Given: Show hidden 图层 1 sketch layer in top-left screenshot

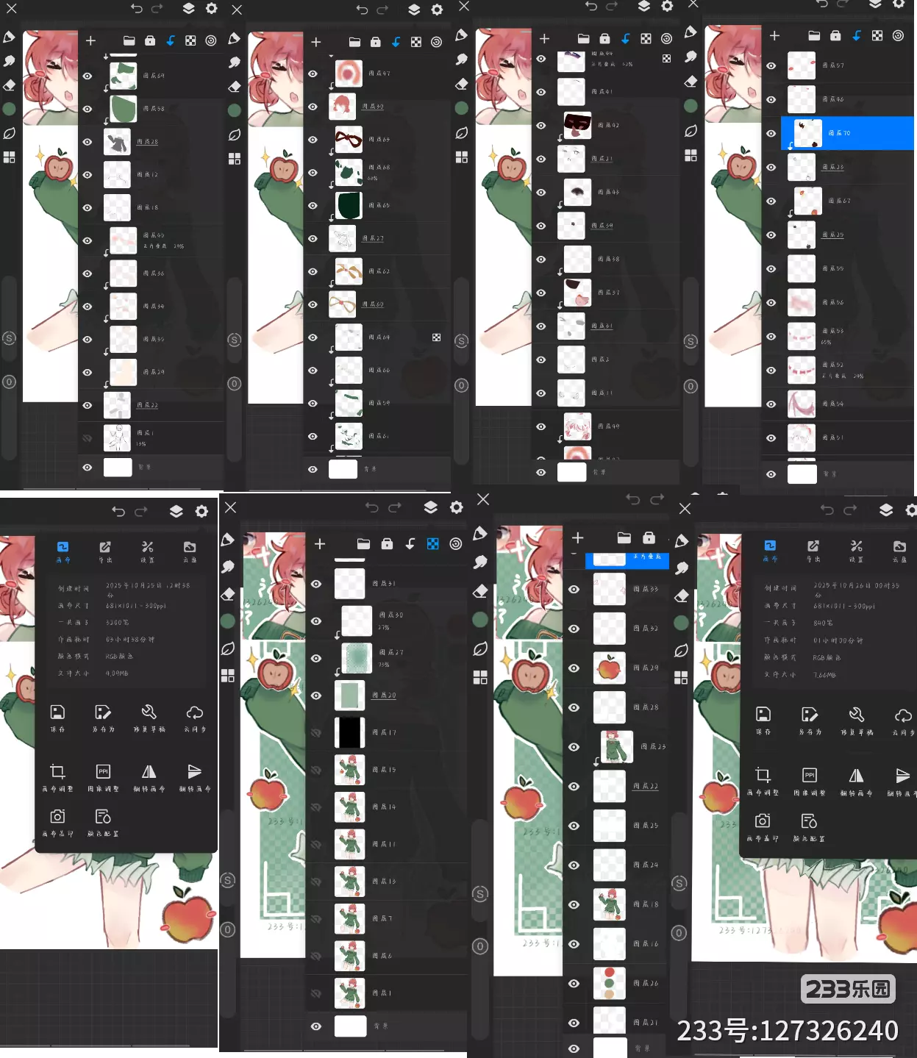Looking at the screenshot, I should (88, 438).
